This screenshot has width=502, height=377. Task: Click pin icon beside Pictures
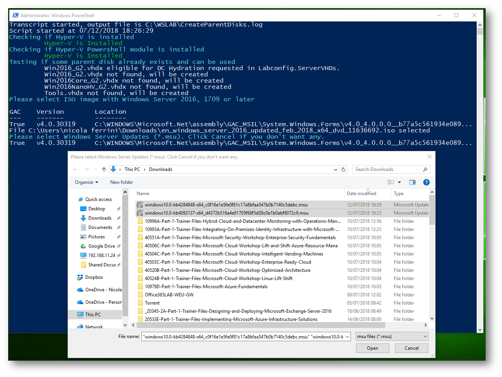pyautogui.click(x=119, y=237)
